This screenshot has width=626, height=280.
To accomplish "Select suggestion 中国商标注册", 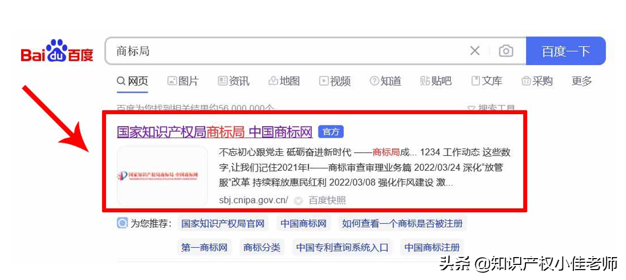I will pos(432,247).
